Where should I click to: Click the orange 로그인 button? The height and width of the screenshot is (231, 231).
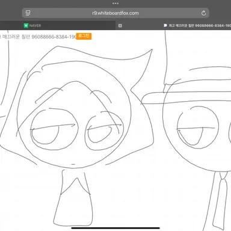pos(84,36)
